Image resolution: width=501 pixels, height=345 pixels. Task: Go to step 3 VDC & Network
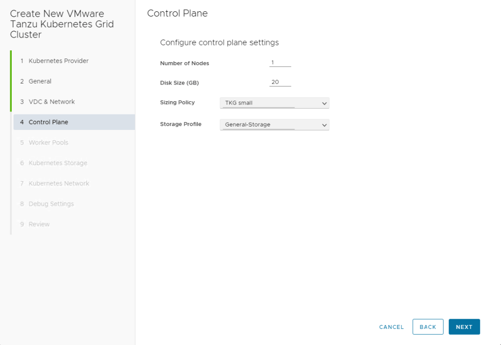74,102
